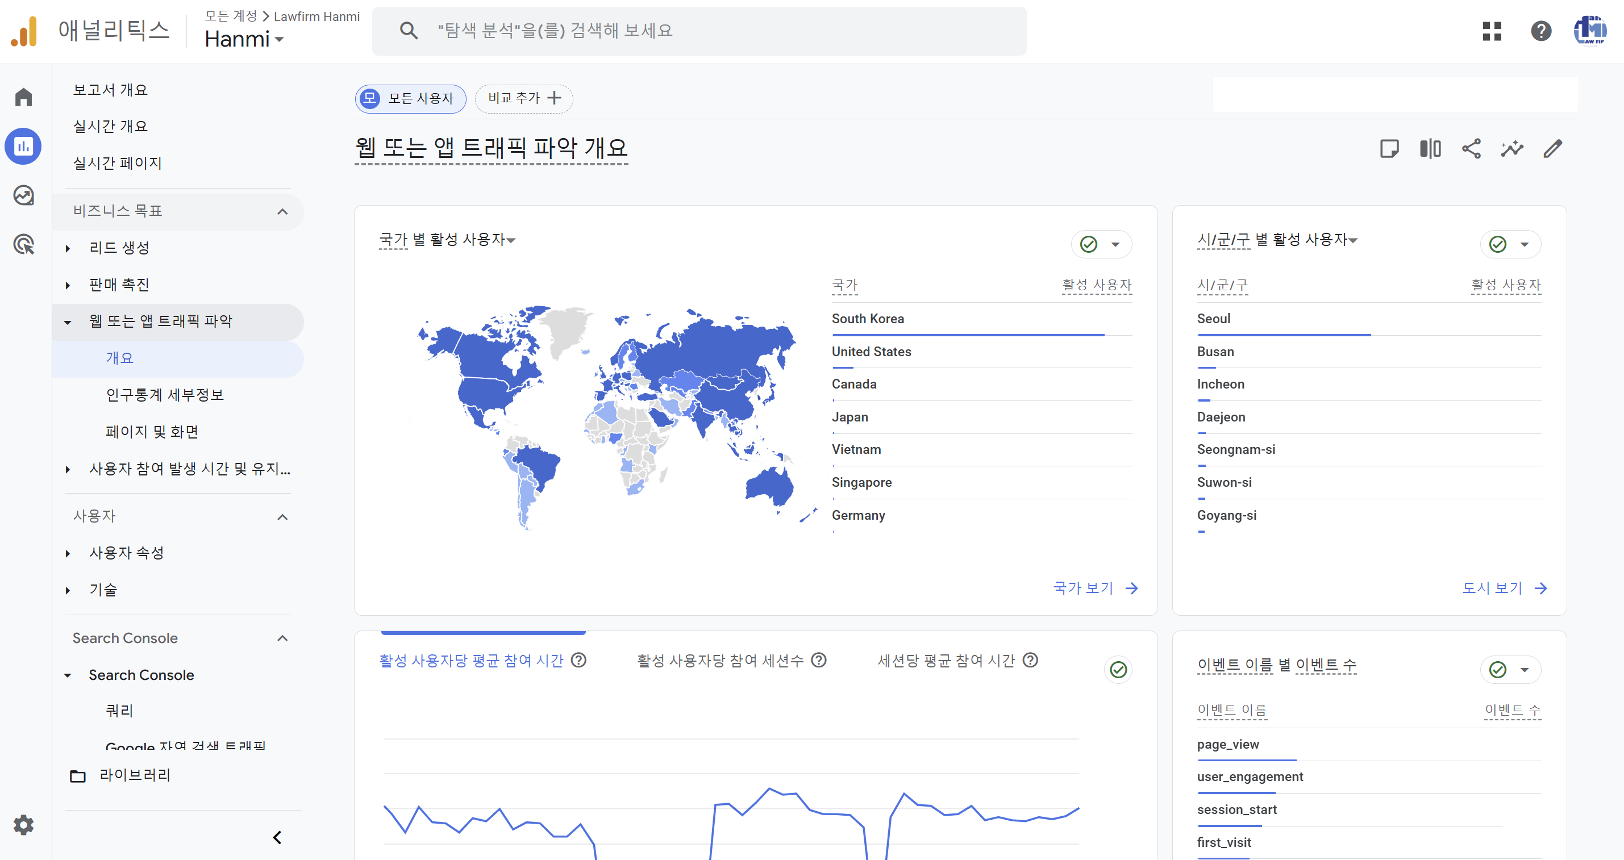Expand 사용자 참여 발생 시간 및 유지 item

(x=68, y=469)
